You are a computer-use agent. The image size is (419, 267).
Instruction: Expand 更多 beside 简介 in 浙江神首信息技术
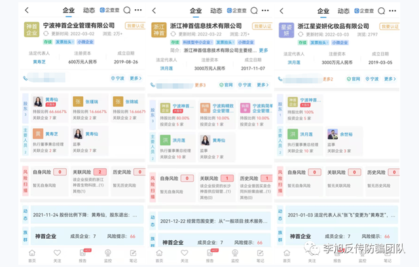263,50
